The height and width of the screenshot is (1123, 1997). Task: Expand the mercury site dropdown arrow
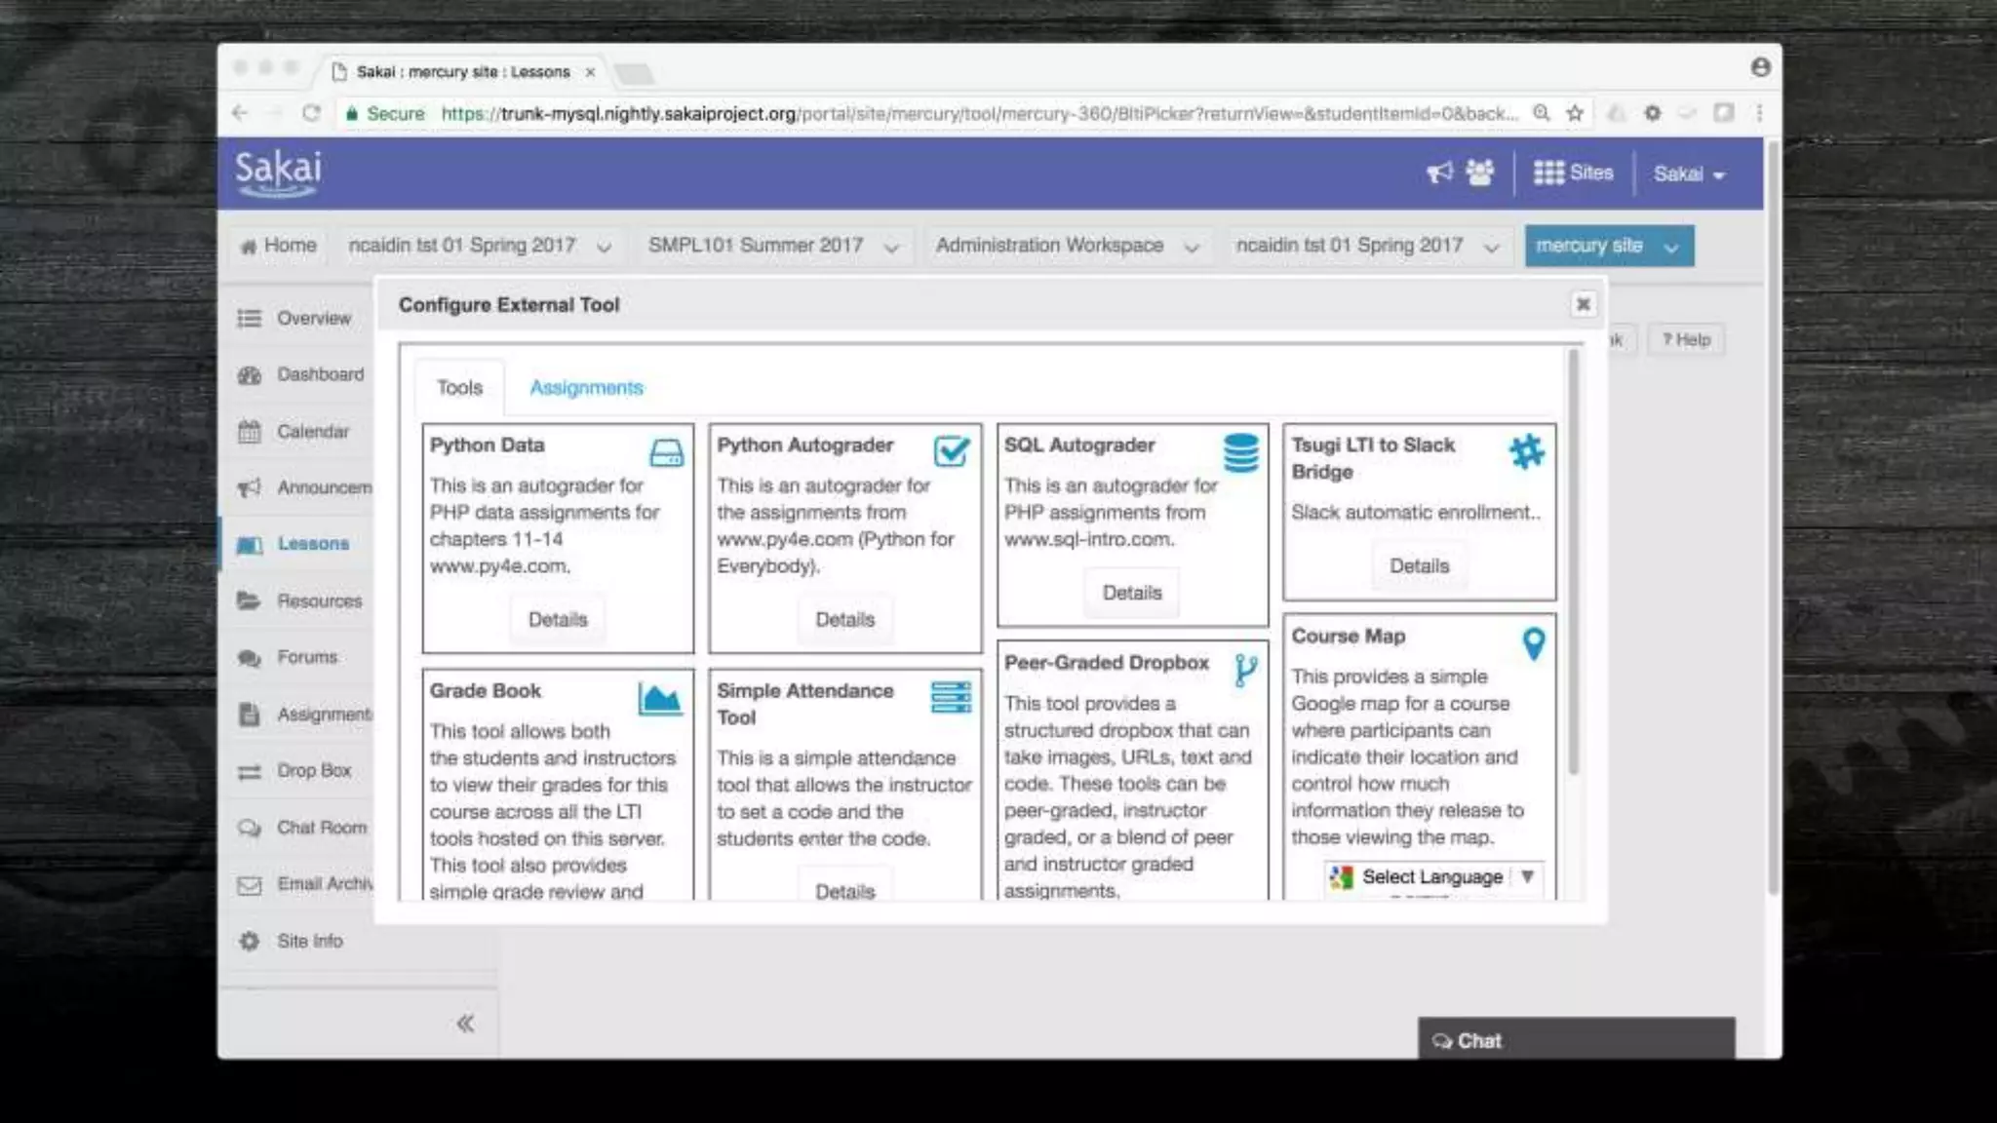(1671, 247)
